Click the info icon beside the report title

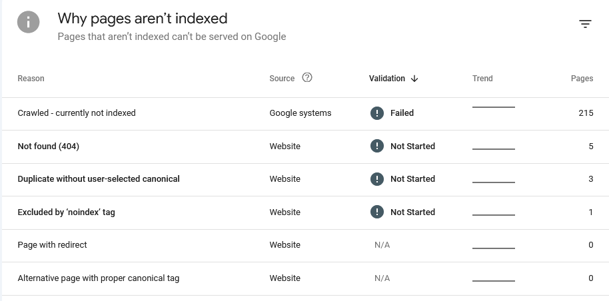point(28,22)
